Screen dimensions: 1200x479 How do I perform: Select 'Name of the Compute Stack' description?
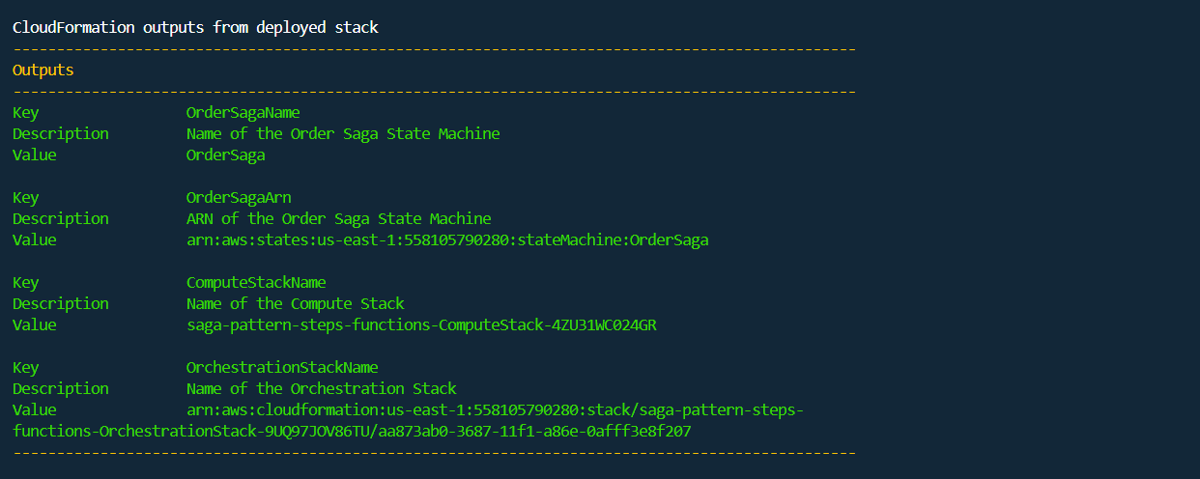click(295, 304)
